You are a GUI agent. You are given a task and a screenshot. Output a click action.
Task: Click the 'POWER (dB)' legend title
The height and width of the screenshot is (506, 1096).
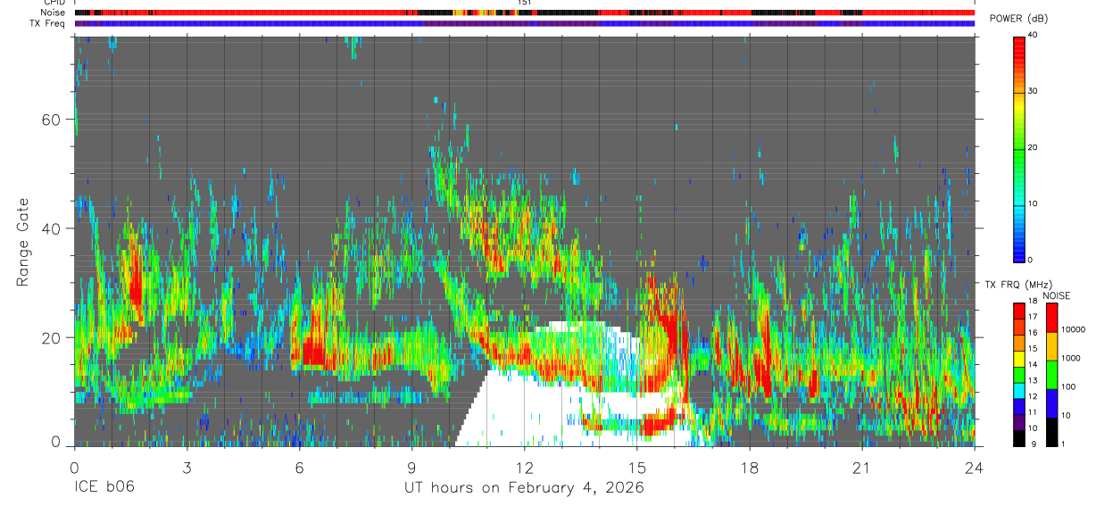[1018, 19]
